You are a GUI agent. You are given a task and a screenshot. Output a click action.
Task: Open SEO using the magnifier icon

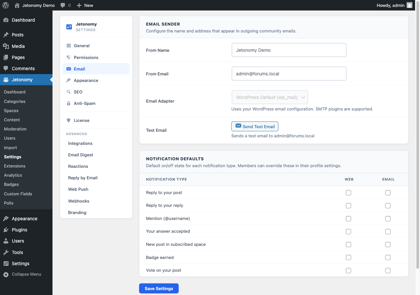point(69,92)
